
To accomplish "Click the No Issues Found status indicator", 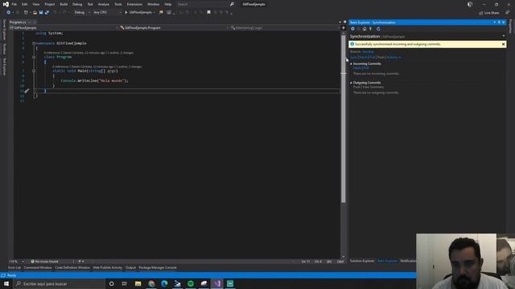I will pos(45,262).
